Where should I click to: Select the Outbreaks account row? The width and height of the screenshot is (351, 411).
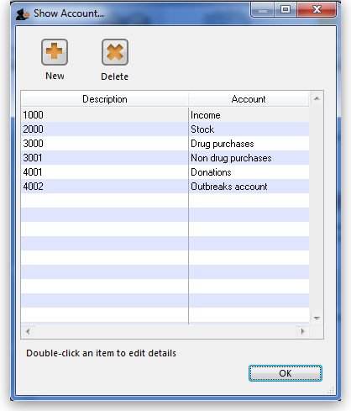165,187
